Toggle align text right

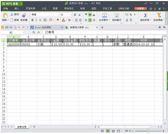(x=94, y=20)
